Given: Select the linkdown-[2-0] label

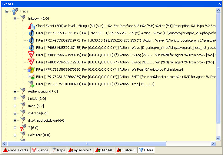Looking at the screenshot, I should pyautogui.click(x=38, y=19).
